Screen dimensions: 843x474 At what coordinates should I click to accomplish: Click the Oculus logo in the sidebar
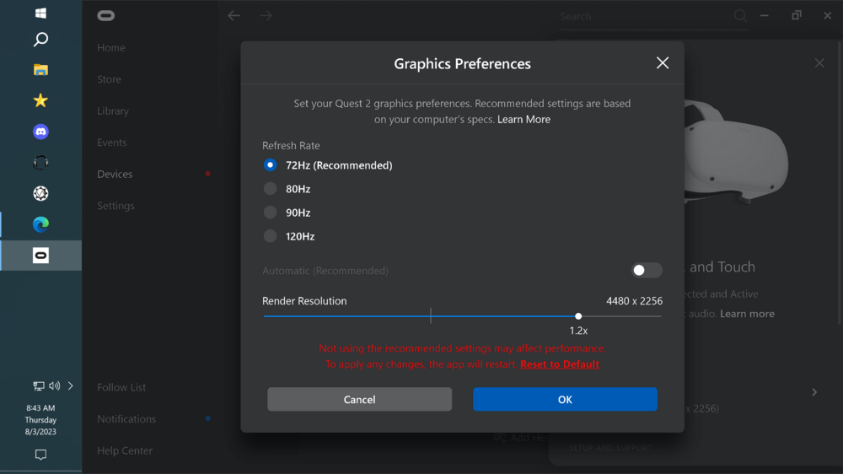coord(106,15)
